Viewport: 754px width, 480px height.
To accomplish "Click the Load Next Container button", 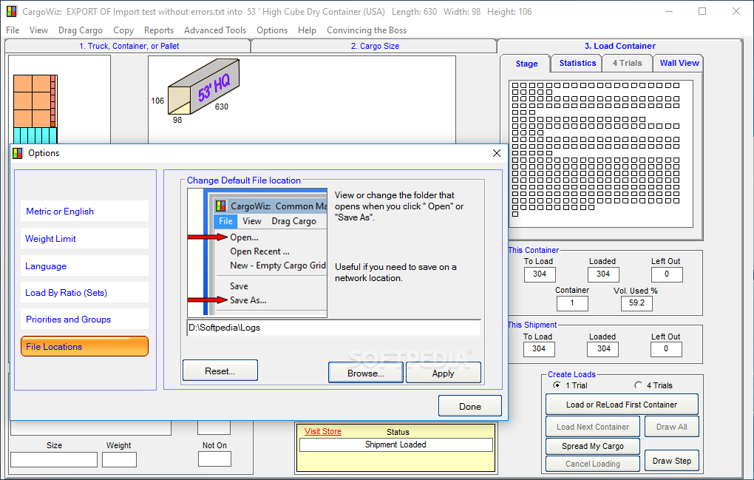I will 592,427.
